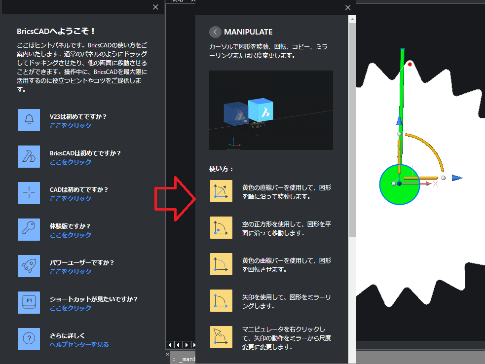Image resolution: width=485 pixels, height=364 pixels.
Task: Click the right-click manipulator cursor tip icon
Action: tap(221, 337)
